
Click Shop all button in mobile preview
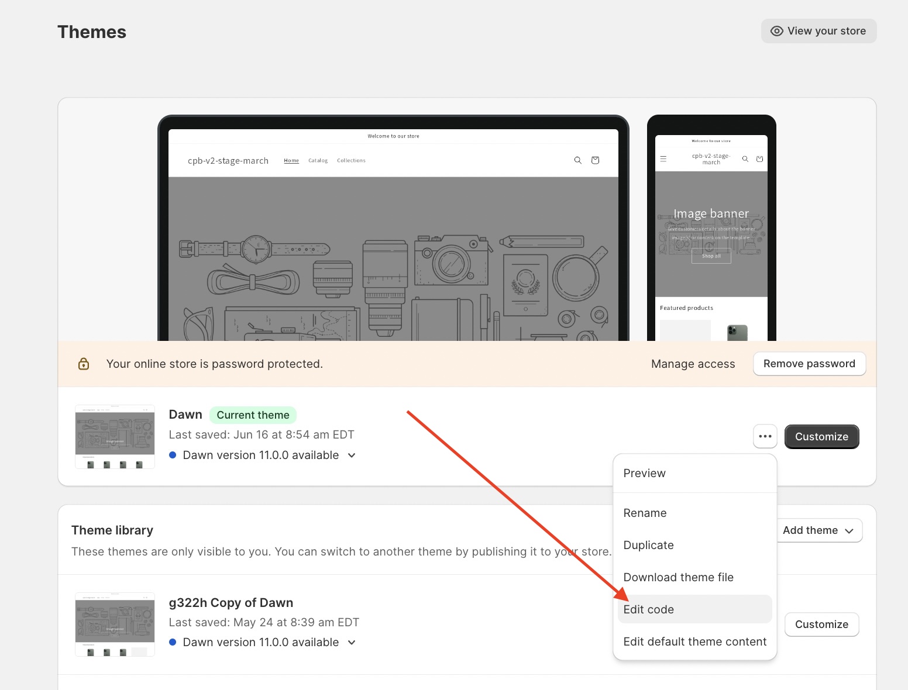click(x=711, y=256)
